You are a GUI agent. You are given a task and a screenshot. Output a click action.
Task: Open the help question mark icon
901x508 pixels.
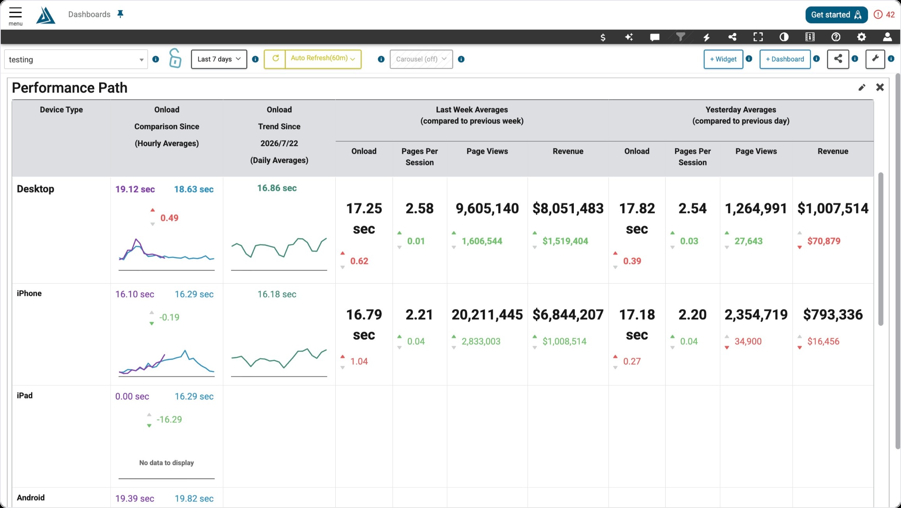pyautogui.click(x=836, y=37)
